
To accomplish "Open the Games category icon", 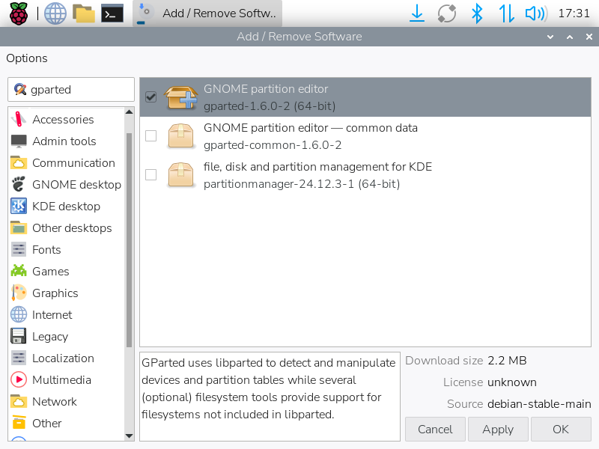I will (x=19, y=272).
